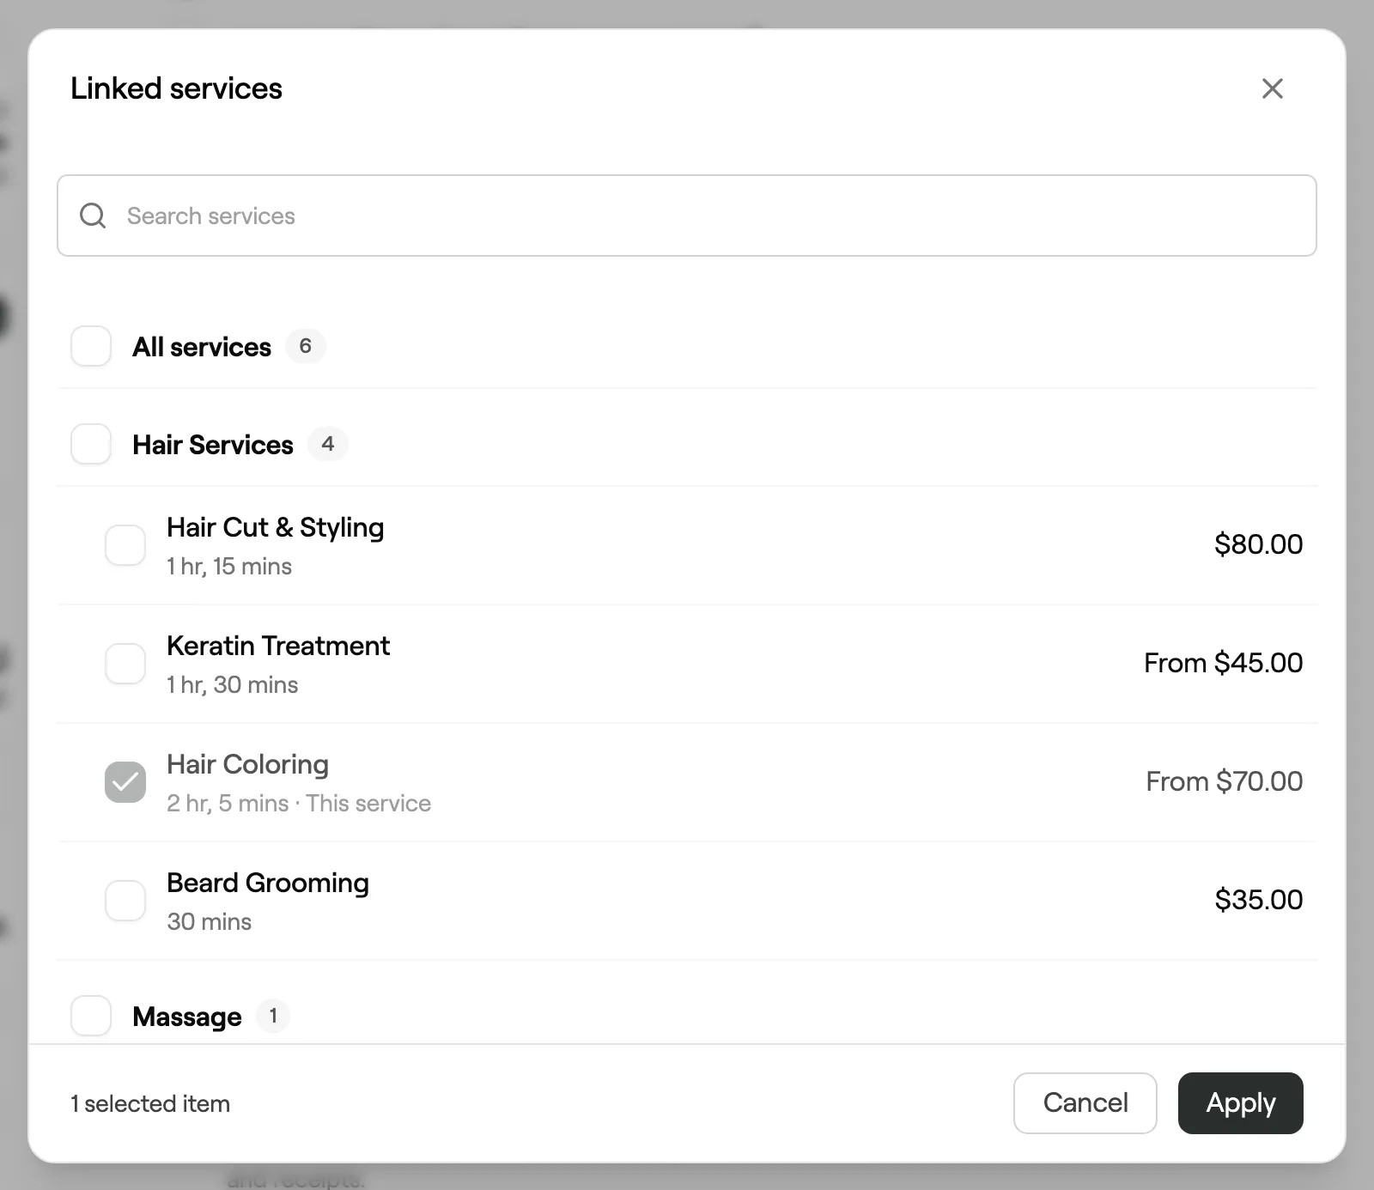The image size is (1374, 1190).
Task: Click the $80.00 price
Action: click(x=1259, y=544)
